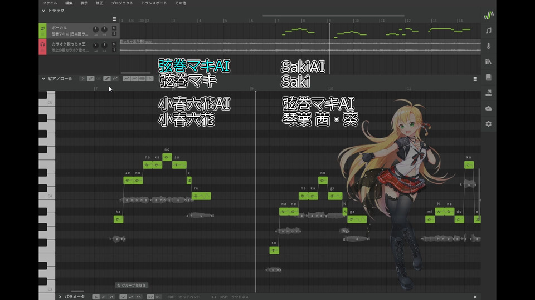Select the parameter arc curve mode
The height and width of the screenshot is (300, 535).
(x=139, y=297)
